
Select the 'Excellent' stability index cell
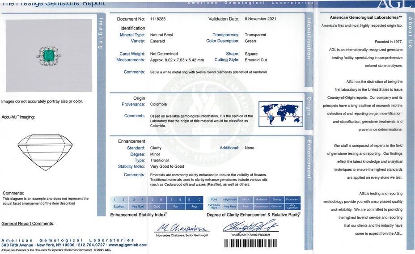[x=119, y=207]
